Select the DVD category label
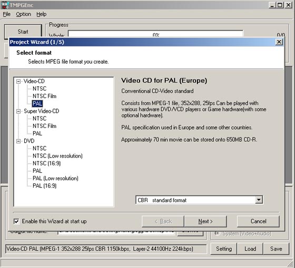The image size is (295, 268). click(29, 141)
